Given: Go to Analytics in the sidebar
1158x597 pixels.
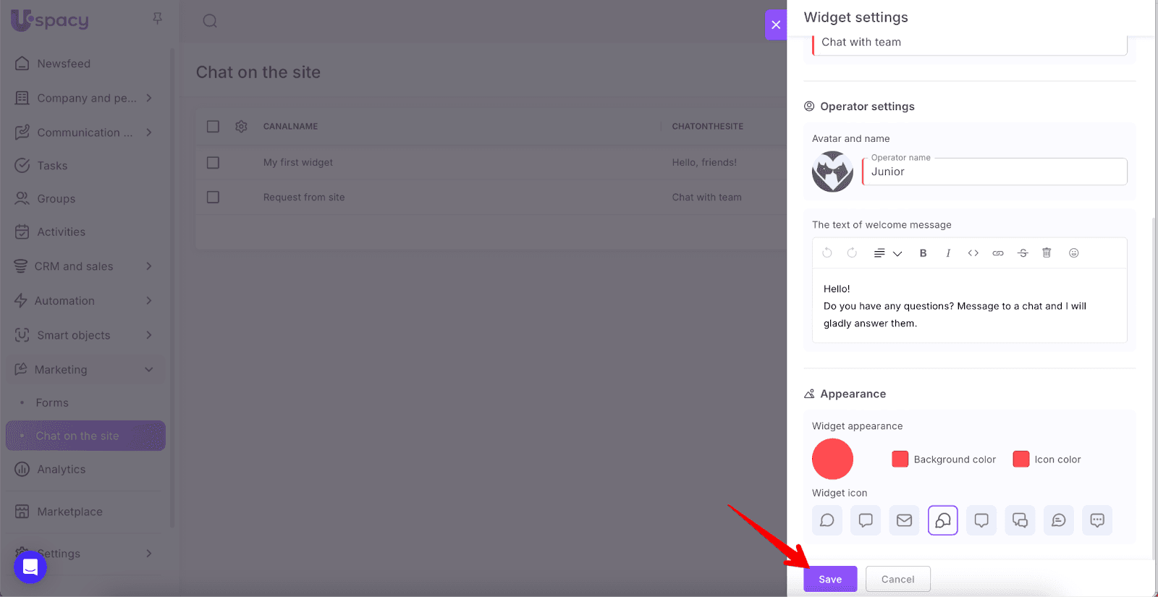Looking at the screenshot, I should click(x=62, y=470).
